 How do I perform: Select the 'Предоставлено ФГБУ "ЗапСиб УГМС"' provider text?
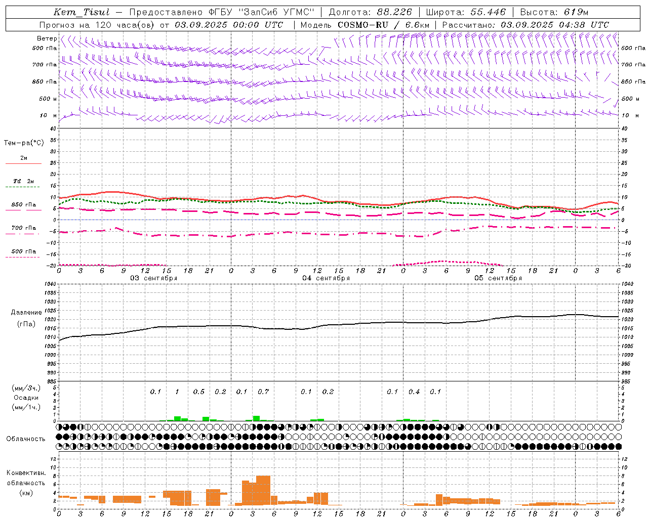point(222,12)
